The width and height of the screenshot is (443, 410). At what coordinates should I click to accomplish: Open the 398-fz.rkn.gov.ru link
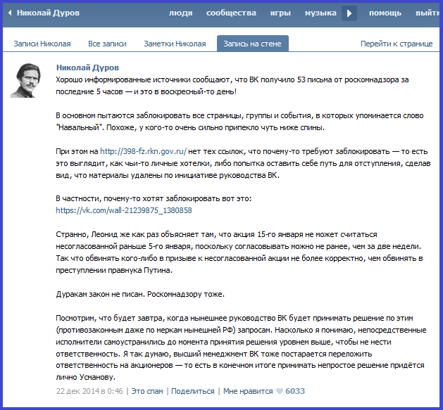click(143, 151)
